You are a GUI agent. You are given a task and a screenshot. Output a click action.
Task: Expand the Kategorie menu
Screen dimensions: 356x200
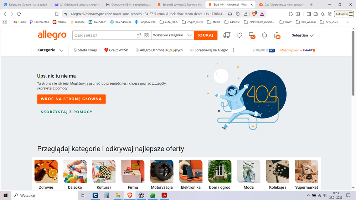50,50
